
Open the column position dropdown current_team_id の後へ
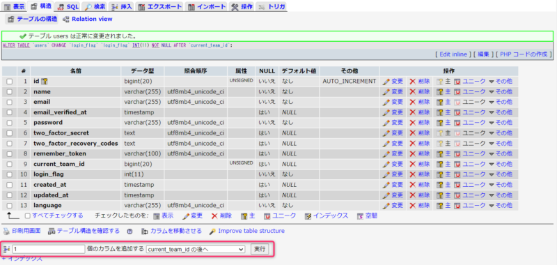tap(196, 250)
